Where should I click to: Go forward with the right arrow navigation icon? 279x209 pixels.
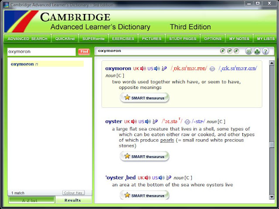coord(236,51)
